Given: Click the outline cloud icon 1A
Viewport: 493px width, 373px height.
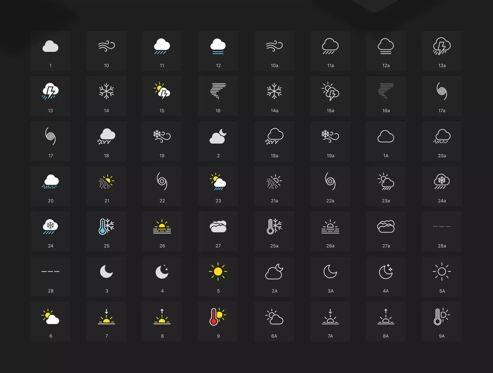Looking at the screenshot, I should tap(386, 136).
